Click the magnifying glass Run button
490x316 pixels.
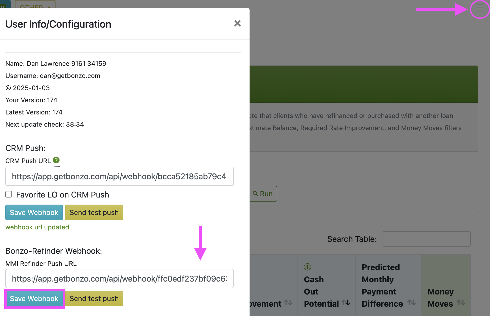263,193
